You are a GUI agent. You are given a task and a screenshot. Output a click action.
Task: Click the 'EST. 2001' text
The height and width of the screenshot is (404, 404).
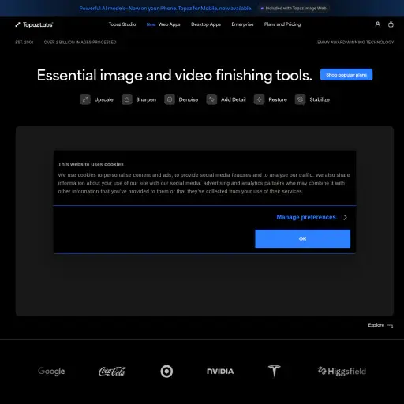click(x=24, y=43)
